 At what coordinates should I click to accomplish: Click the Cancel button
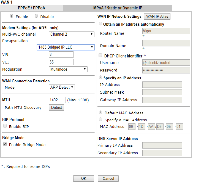[x=108, y=178]
